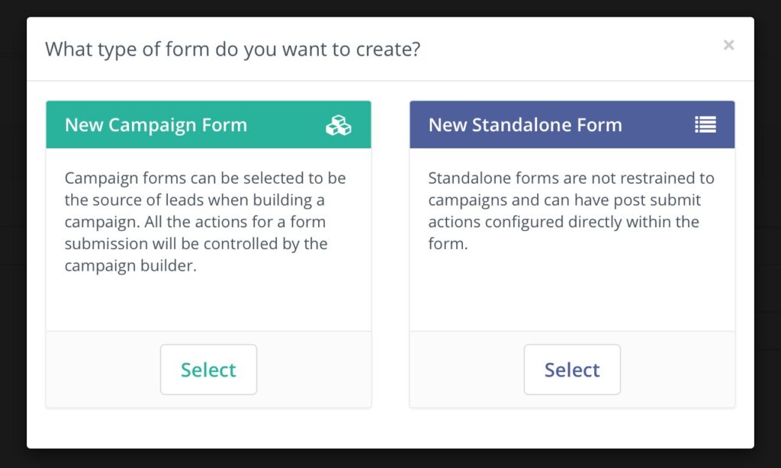Screen dimensions: 781x468
Task: Click the dark backdrop outside the modal
Action: (x=767, y=229)
